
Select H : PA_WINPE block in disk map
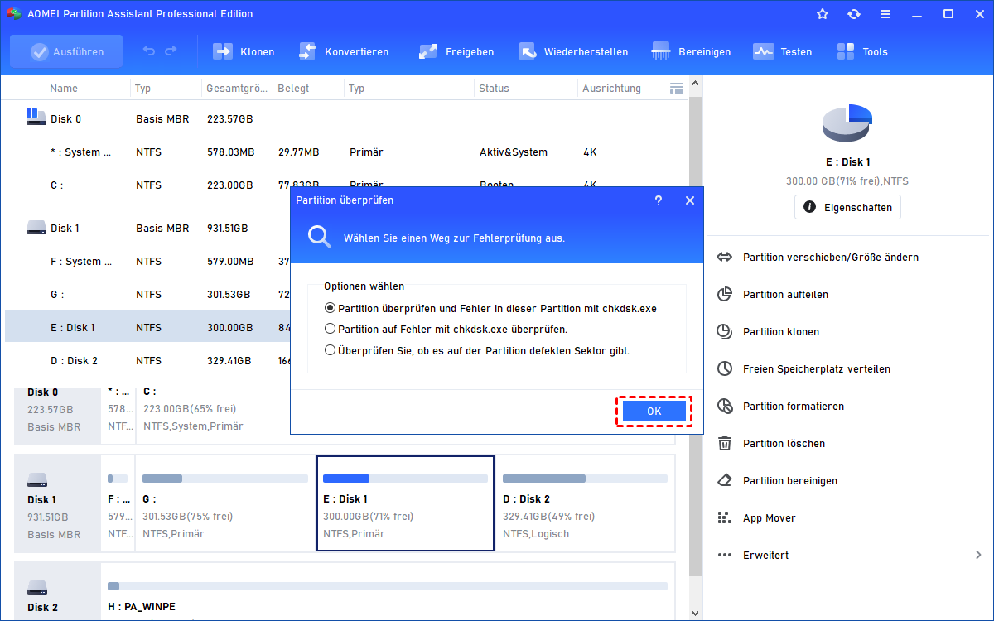(x=388, y=592)
